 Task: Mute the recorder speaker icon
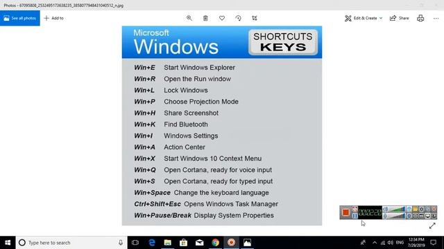click(x=385, y=209)
